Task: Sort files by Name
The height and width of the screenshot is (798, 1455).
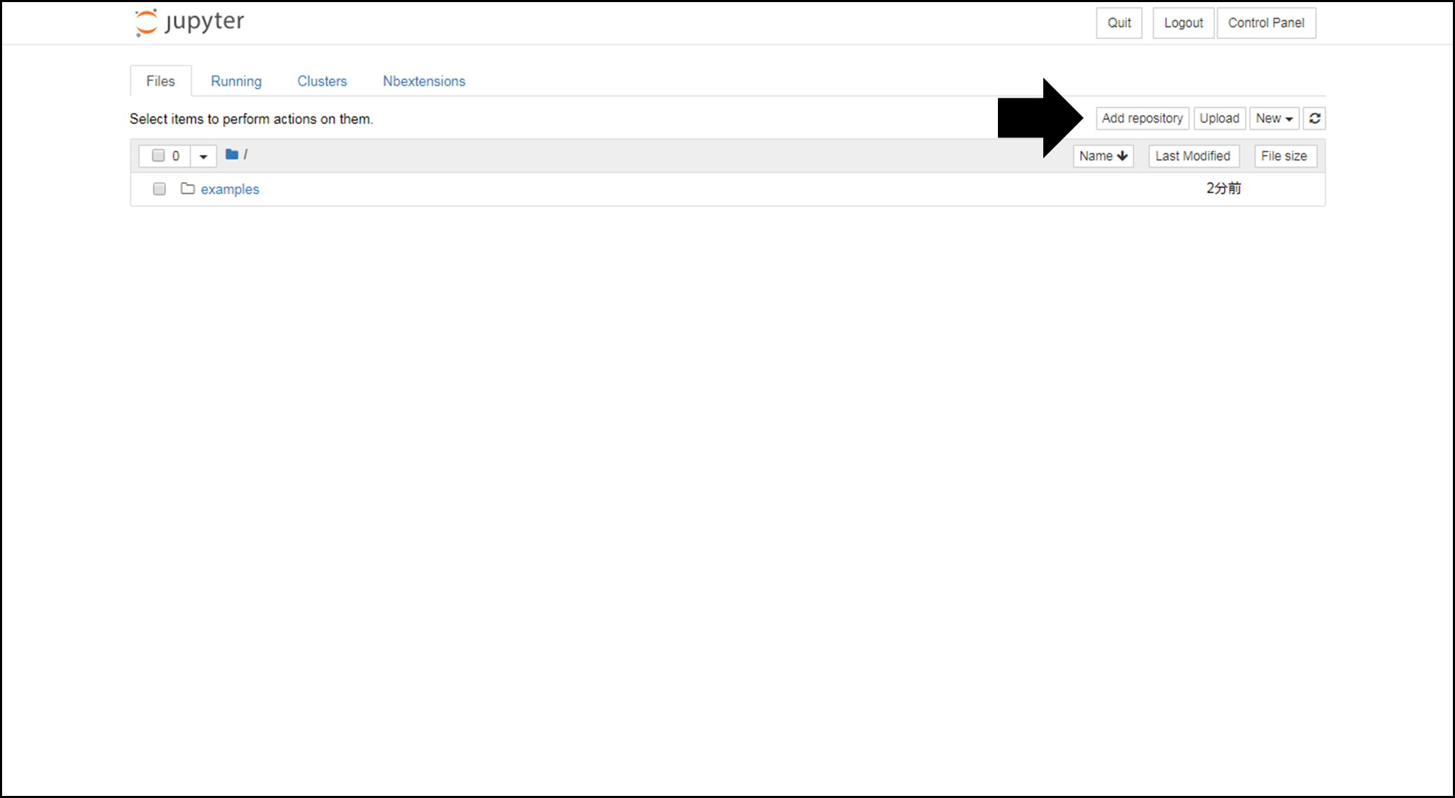Action: tap(1103, 156)
